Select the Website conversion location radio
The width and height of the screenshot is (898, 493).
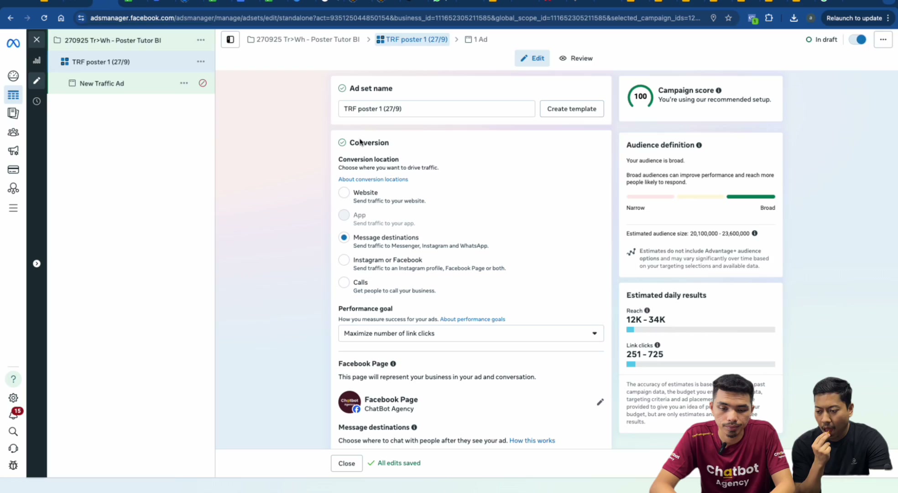coord(344,193)
